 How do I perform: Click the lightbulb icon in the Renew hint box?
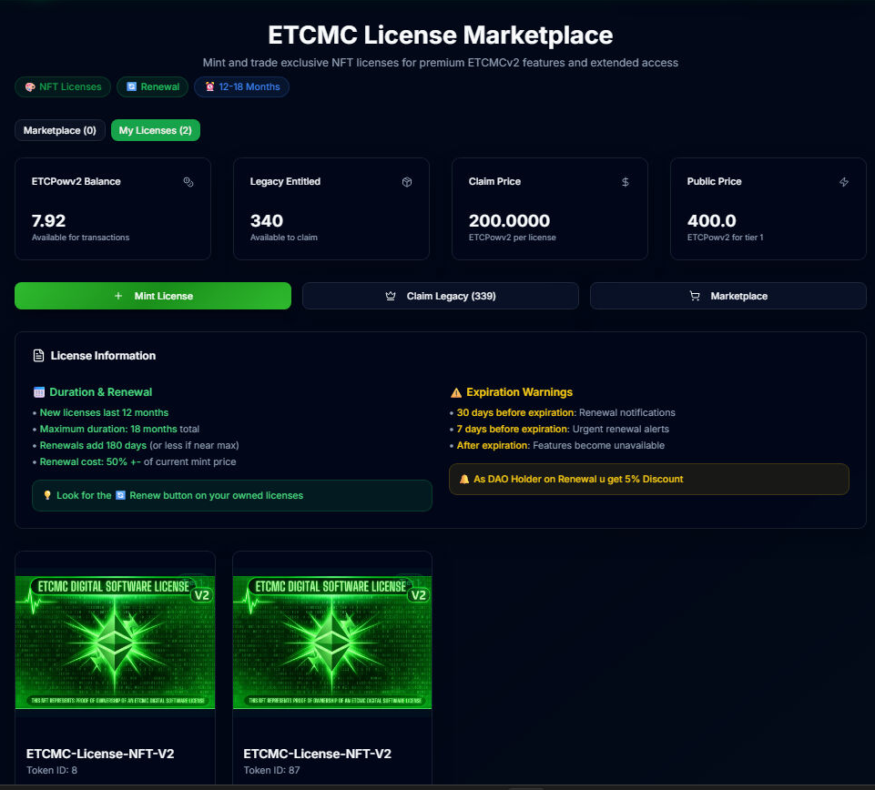tap(48, 495)
